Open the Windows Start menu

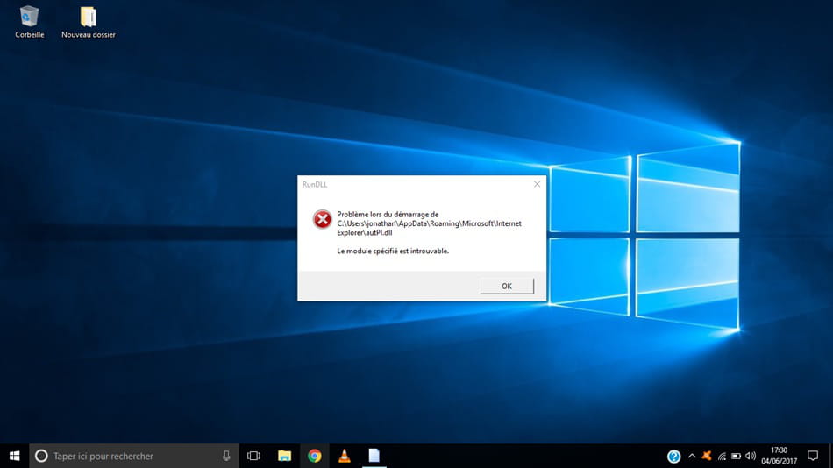tap(14, 456)
